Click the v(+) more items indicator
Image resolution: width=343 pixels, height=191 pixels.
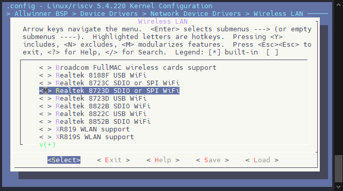click(x=47, y=145)
